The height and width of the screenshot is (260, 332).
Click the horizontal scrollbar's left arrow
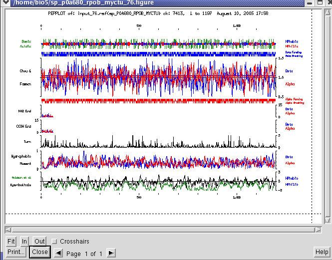pyautogui.click(x=7, y=230)
